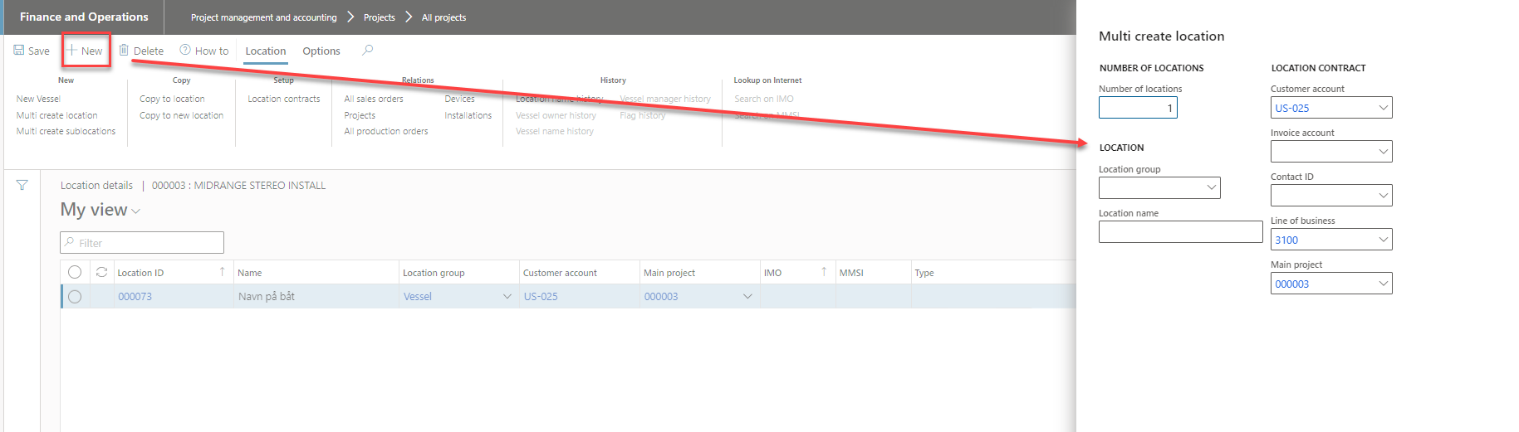Viewport: 1519px width, 432px height.
Task: Select the Location ribbon tab
Action: (266, 51)
